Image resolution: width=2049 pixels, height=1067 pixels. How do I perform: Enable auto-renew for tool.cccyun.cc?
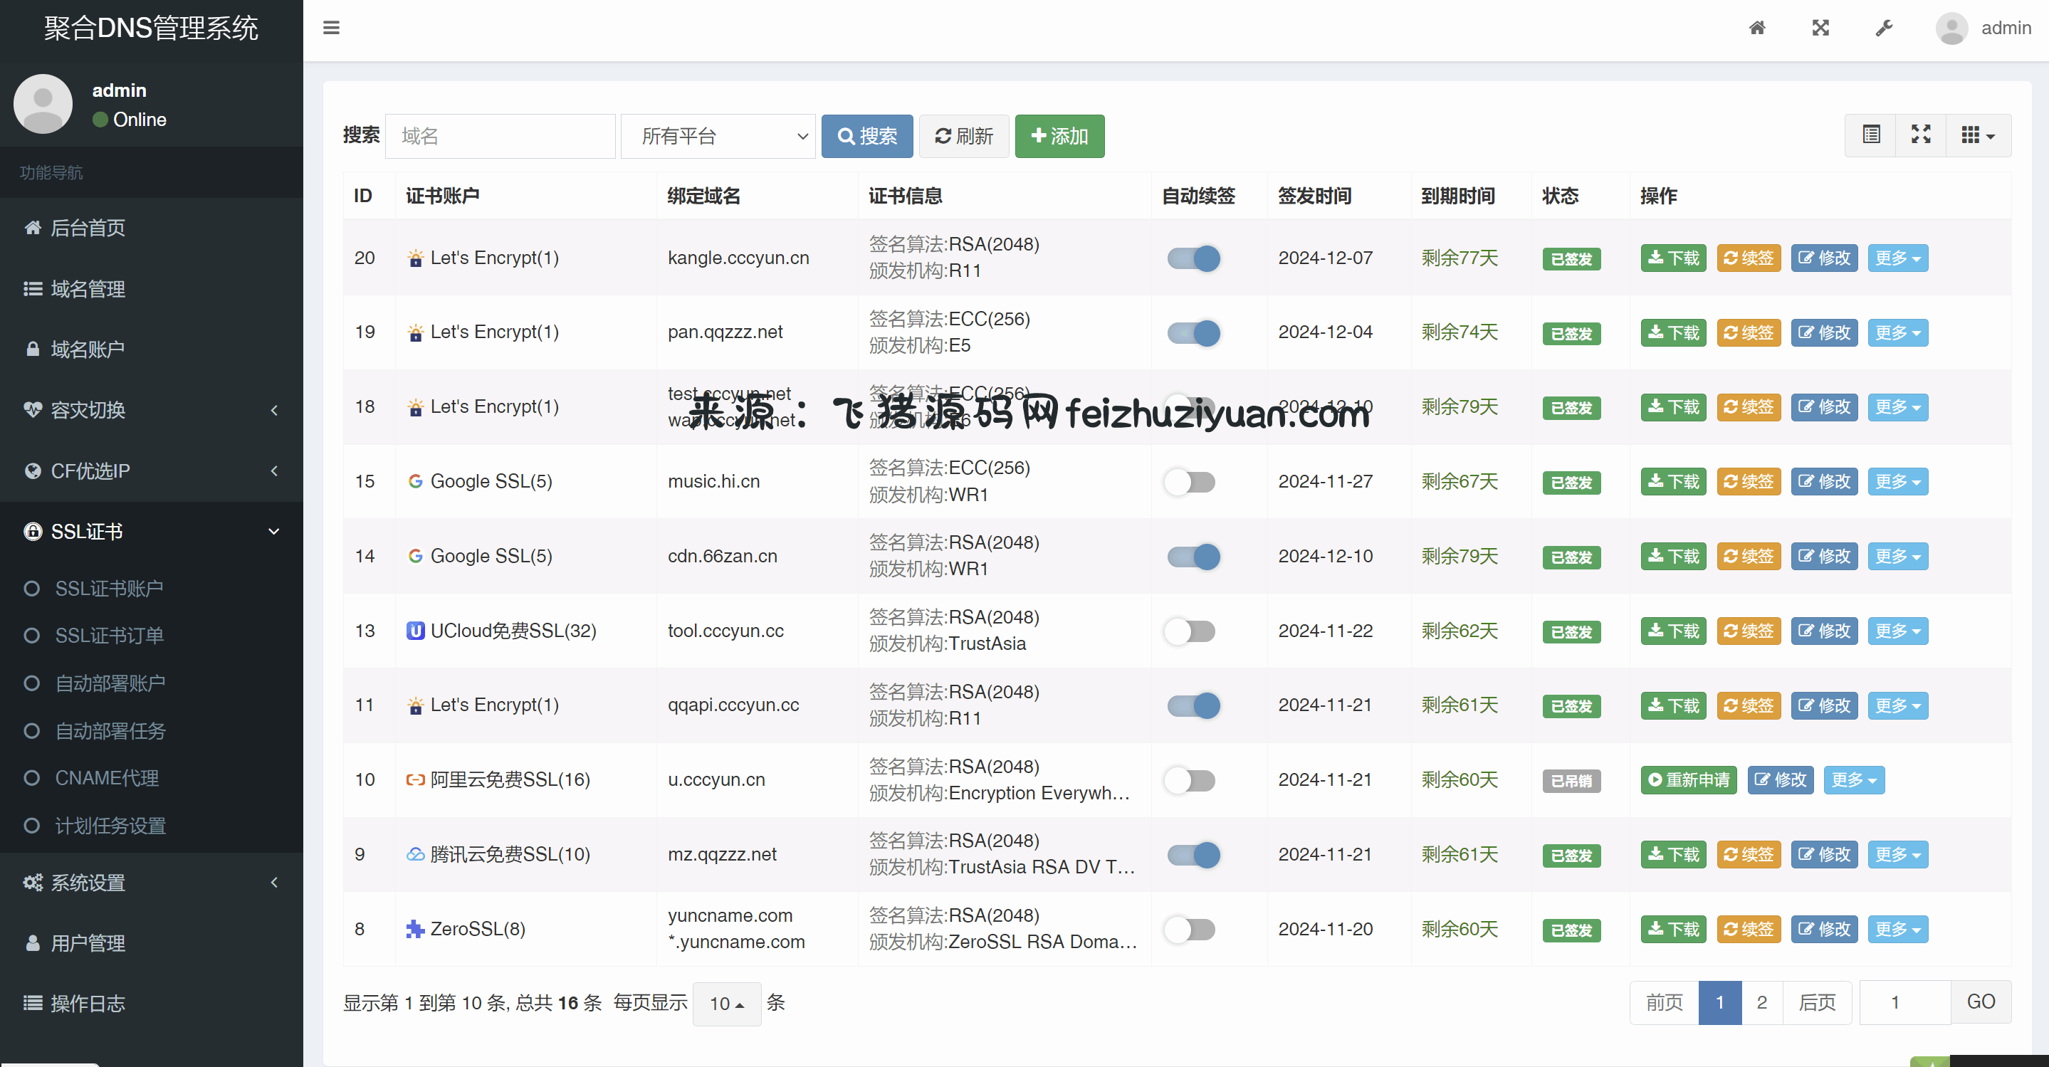click(1190, 631)
